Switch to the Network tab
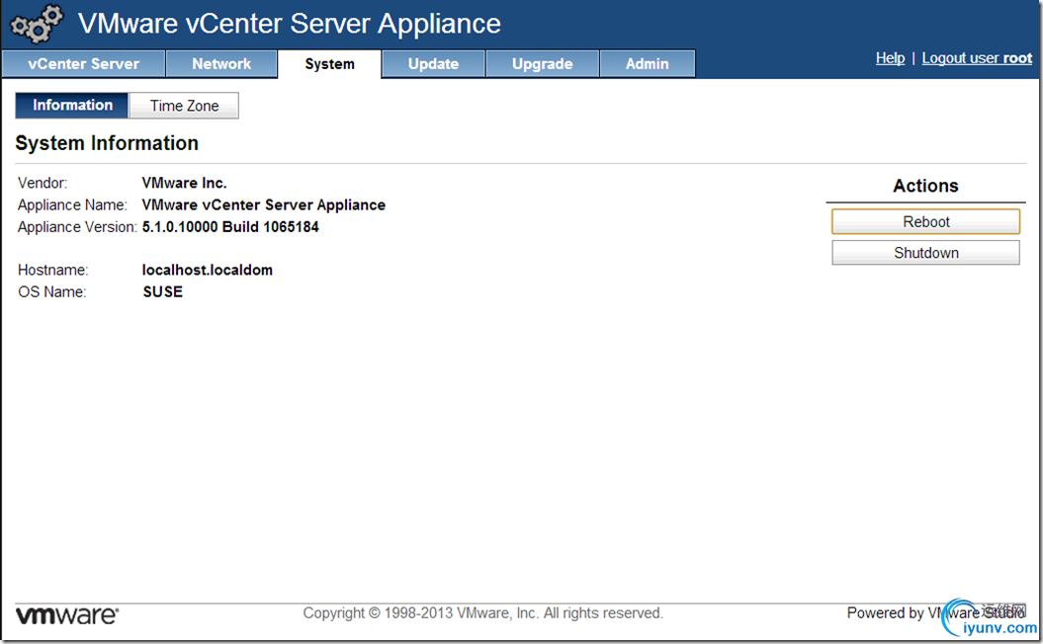The width and height of the screenshot is (1043, 644). point(221,64)
